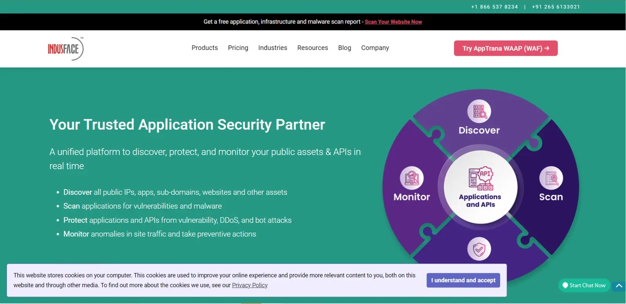Image resolution: width=626 pixels, height=304 pixels.
Task: Accept cookies with I understand and accept
Action: (x=463, y=280)
